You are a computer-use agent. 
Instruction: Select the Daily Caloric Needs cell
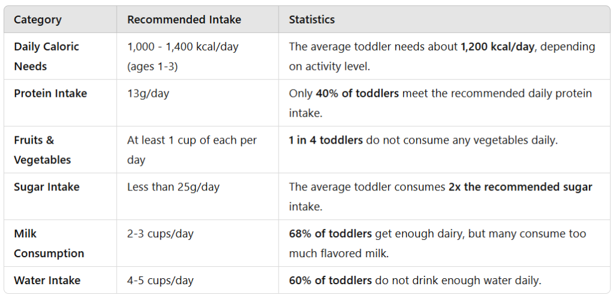46,56
